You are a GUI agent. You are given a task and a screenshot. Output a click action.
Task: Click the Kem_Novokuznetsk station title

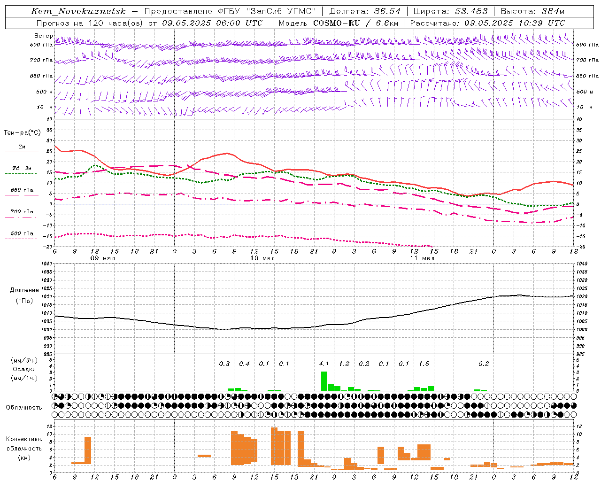[x=78, y=11]
